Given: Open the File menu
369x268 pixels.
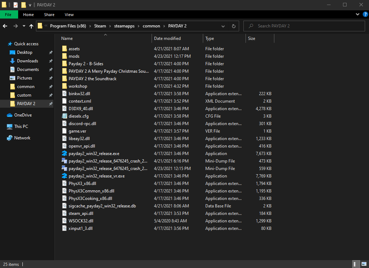Looking at the screenshot, I should [x=8, y=15].
